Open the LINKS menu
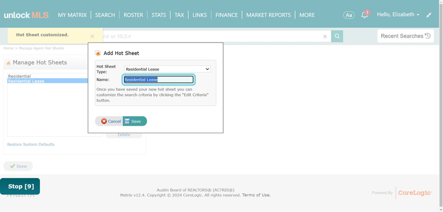The height and width of the screenshot is (212, 443). coord(200,15)
